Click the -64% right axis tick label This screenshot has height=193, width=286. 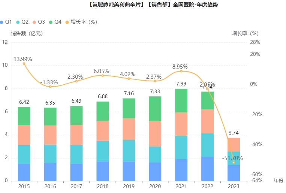[x=256, y=180]
